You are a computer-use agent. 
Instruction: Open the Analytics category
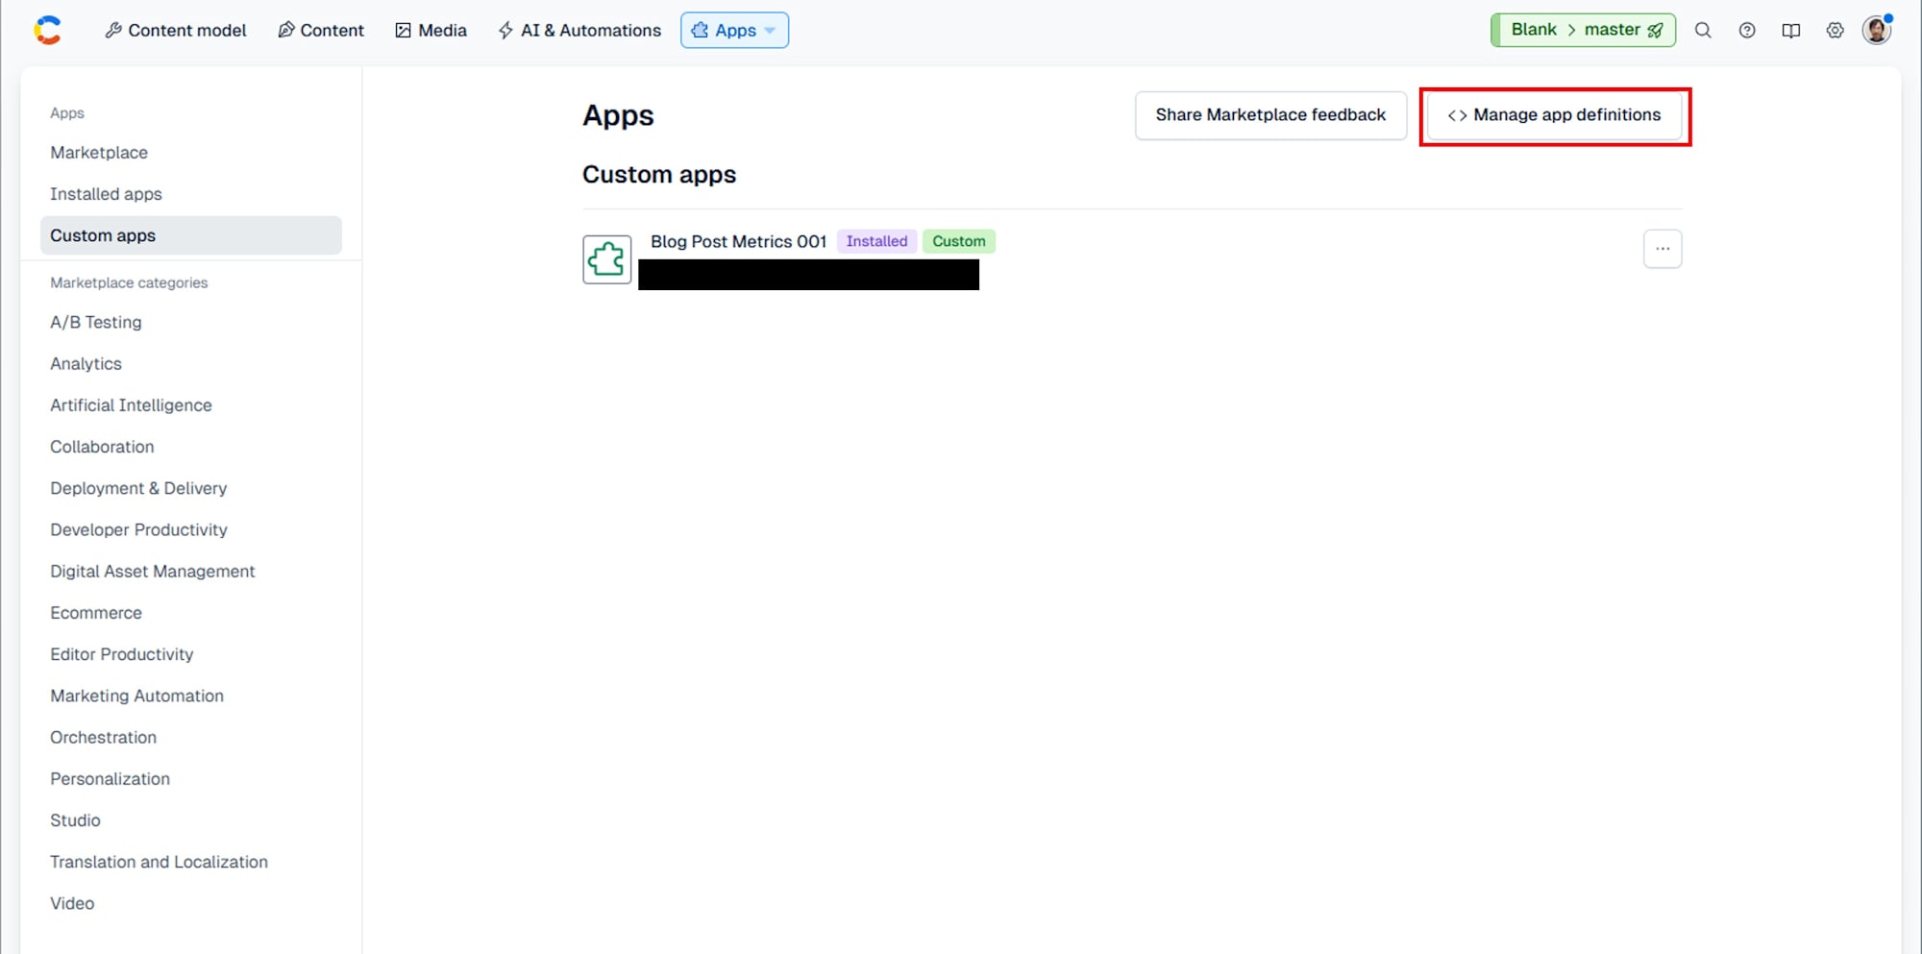[86, 363]
